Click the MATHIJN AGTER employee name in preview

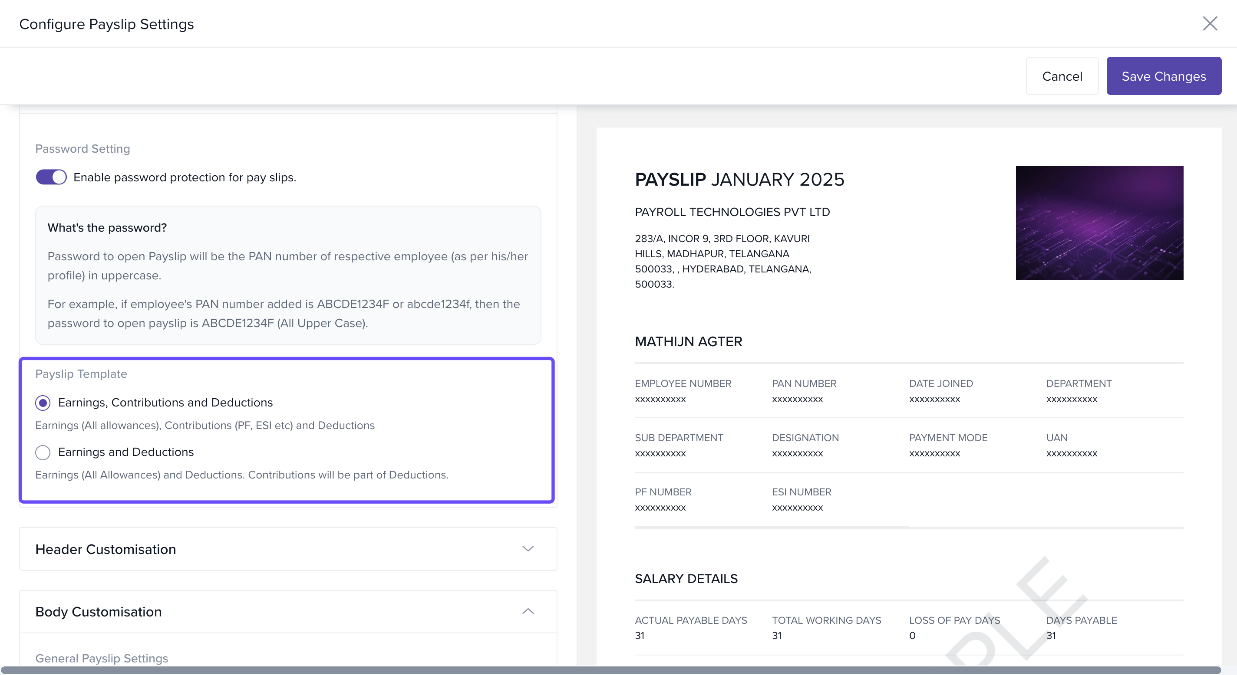pyautogui.click(x=688, y=341)
